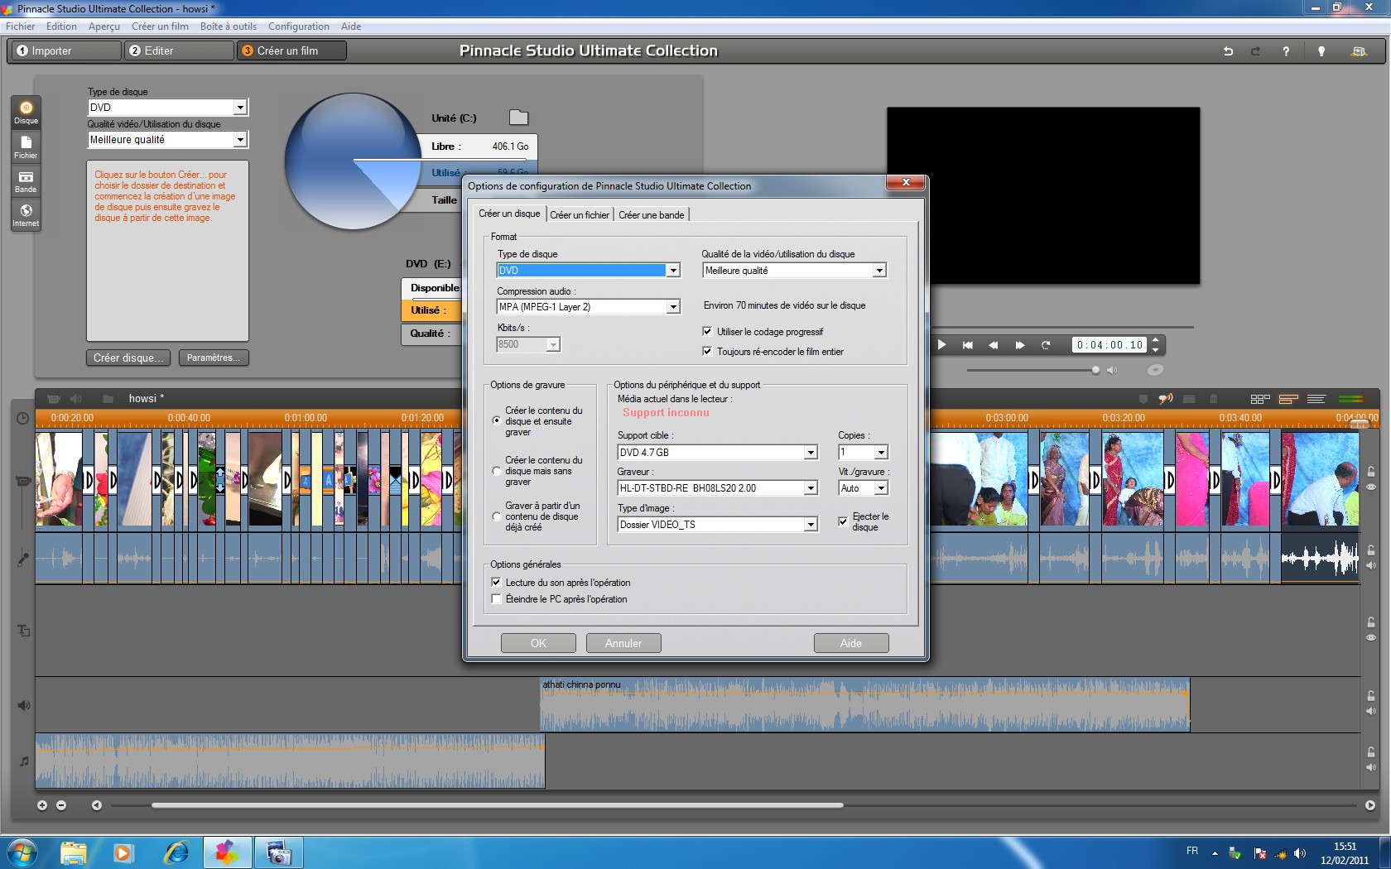The image size is (1391, 869).
Task: Open 'Support cible' DVD 4.7 GB dropdown
Action: pyautogui.click(x=811, y=453)
